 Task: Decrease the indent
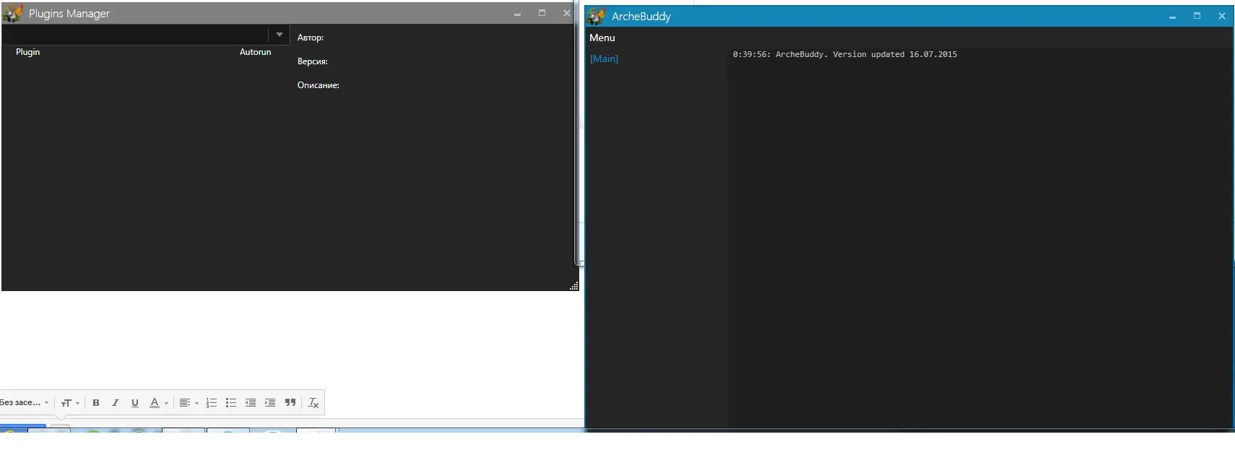point(251,403)
